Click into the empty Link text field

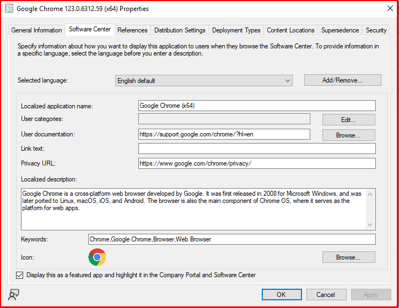click(257, 148)
